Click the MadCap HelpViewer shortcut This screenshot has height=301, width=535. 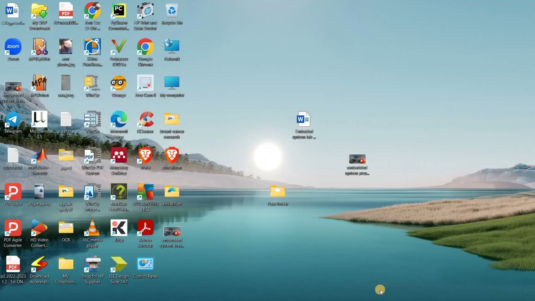[119, 198]
